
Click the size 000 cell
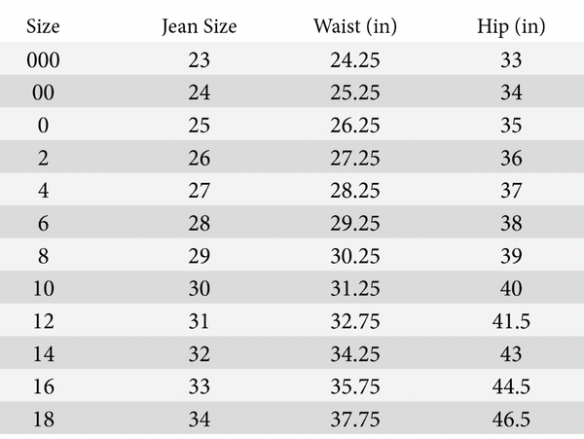point(43,60)
